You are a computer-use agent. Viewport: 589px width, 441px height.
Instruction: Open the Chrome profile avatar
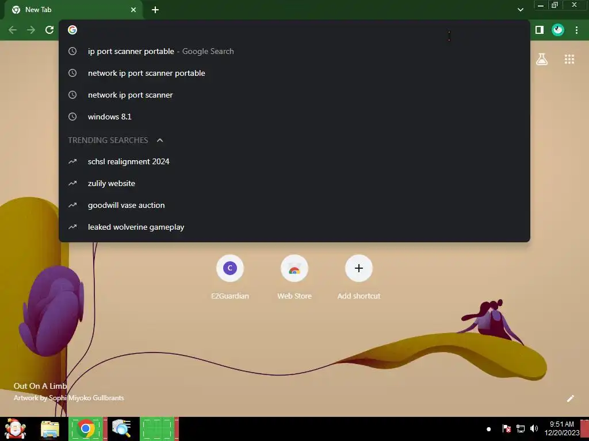[x=558, y=30]
